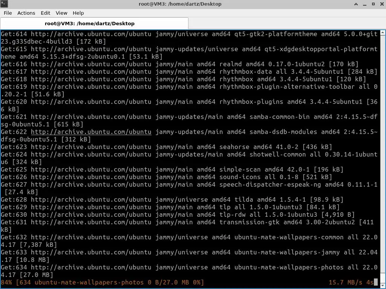Click 'transmission-gtk' package name

click(250, 222)
